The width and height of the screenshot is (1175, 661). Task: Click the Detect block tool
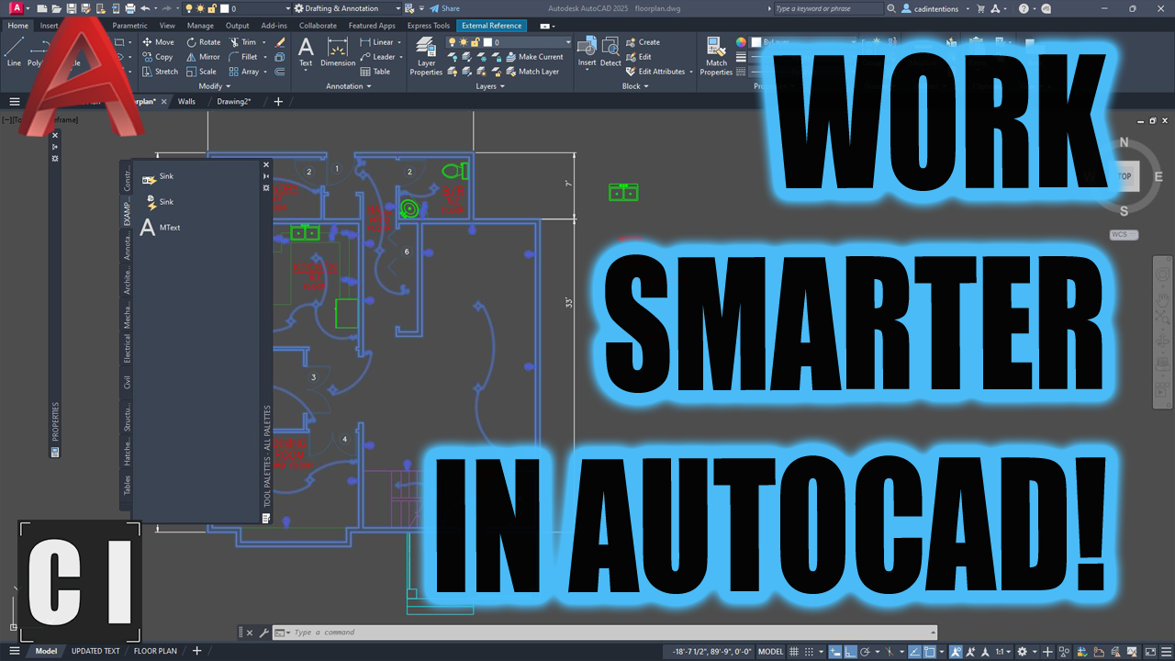[610, 51]
